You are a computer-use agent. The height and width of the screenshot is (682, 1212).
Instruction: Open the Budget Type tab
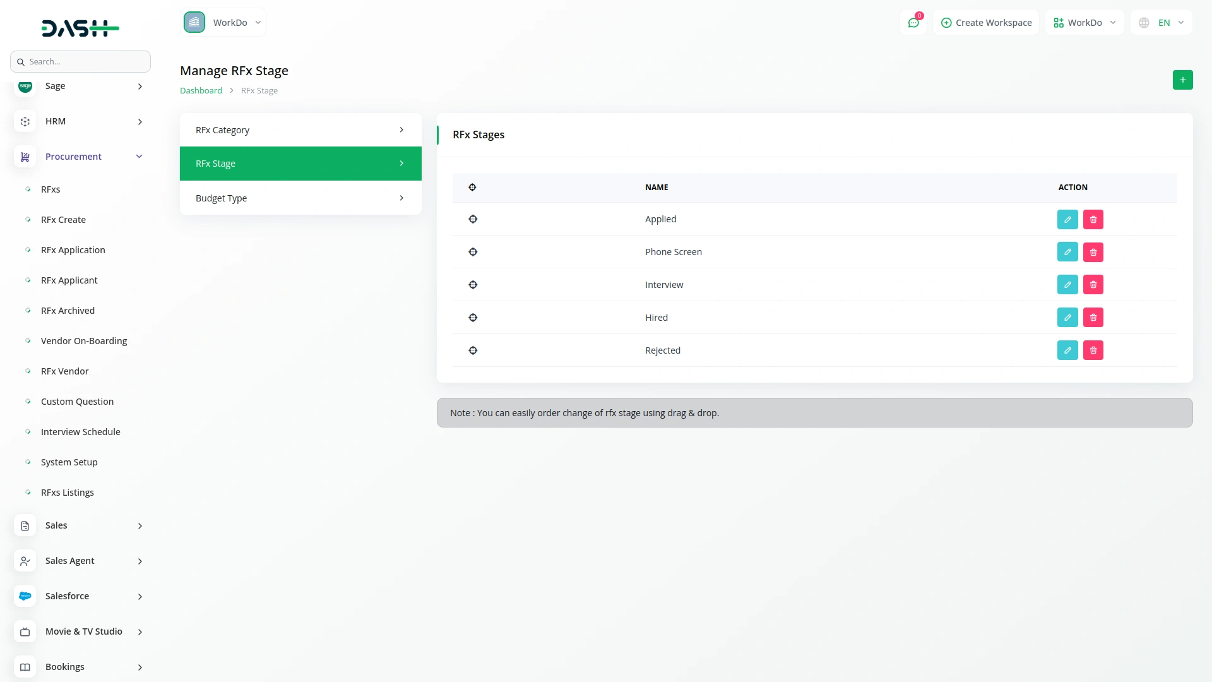300,198
